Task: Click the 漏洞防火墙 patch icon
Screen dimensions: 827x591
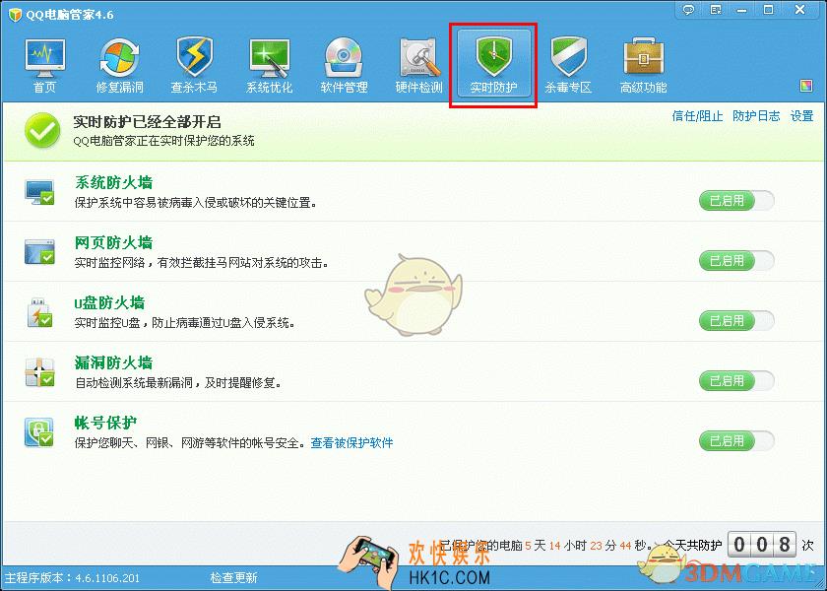Action: (x=39, y=372)
